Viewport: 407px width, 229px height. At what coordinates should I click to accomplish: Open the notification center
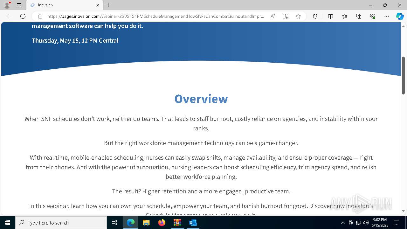point(397,223)
